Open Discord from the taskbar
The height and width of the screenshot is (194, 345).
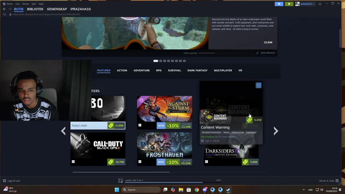point(205,190)
